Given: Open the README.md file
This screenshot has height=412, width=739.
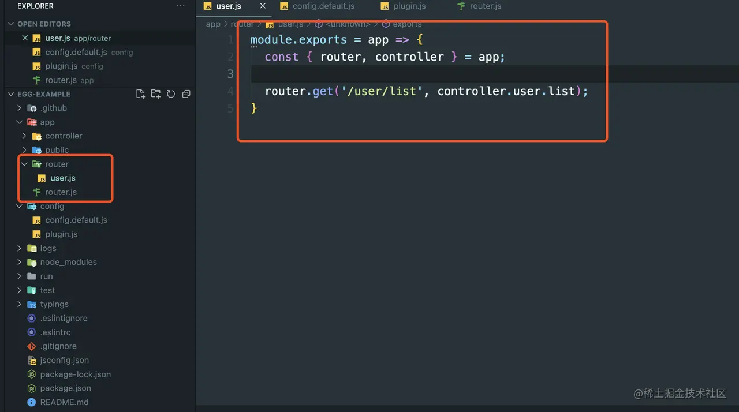Looking at the screenshot, I should click(x=64, y=402).
